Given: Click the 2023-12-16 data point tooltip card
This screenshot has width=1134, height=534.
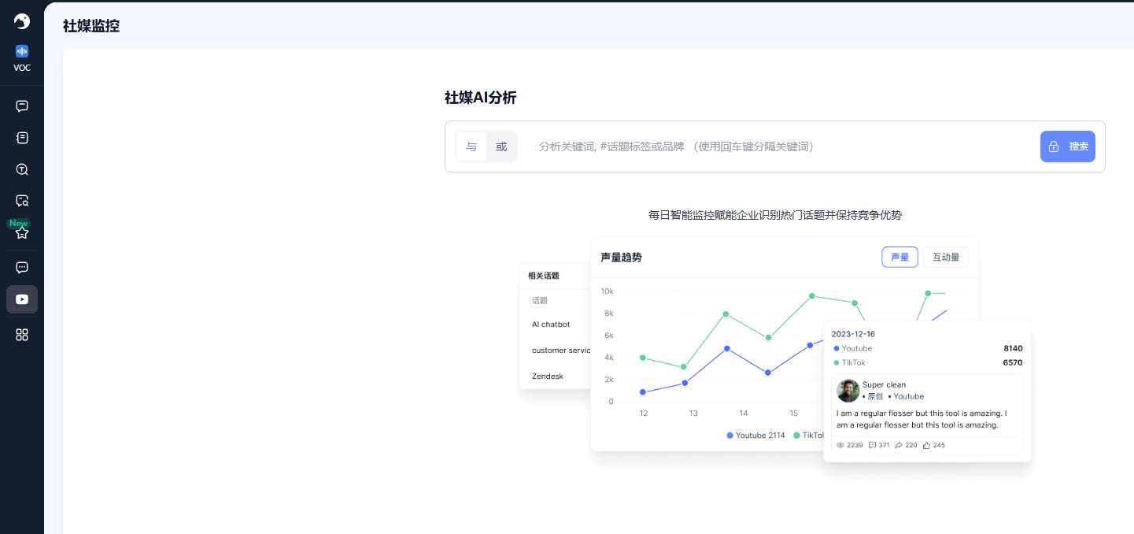Looking at the screenshot, I should tap(927, 390).
